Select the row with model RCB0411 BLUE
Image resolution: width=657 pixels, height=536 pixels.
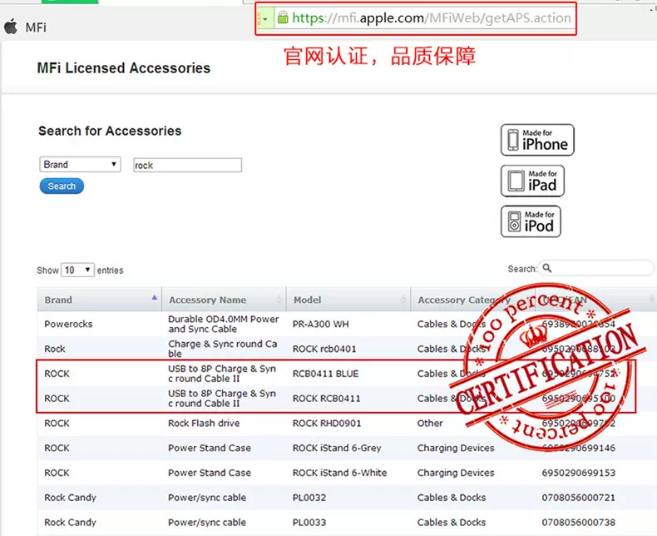325,374
